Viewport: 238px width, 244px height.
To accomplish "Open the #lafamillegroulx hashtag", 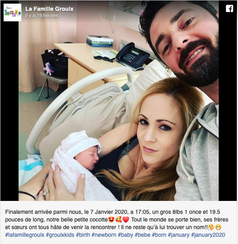I will (25, 235).
